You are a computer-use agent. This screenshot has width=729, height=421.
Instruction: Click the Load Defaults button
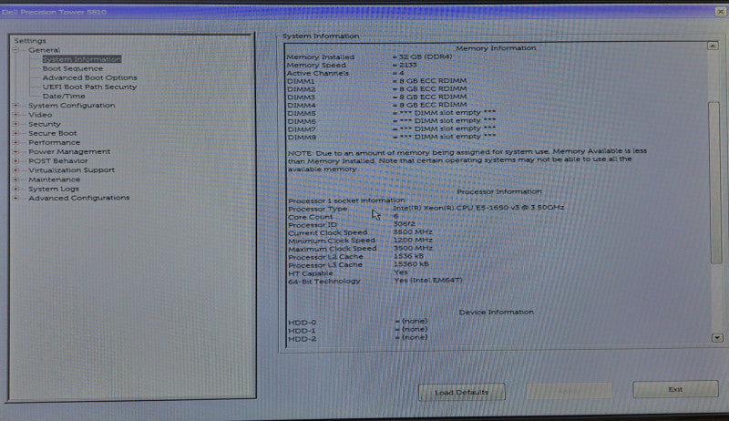(x=462, y=392)
